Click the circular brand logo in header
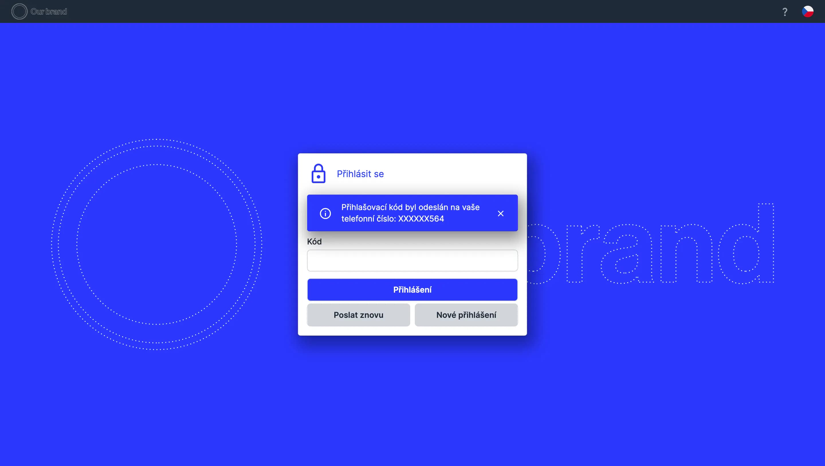This screenshot has width=825, height=466. click(x=19, y=11)
